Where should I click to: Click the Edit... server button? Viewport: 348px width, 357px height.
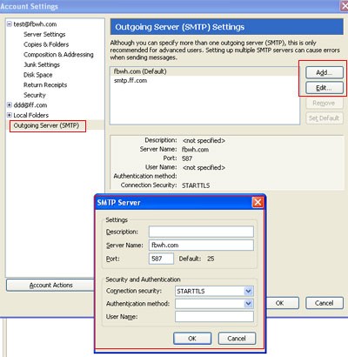[x=325, y=88]
